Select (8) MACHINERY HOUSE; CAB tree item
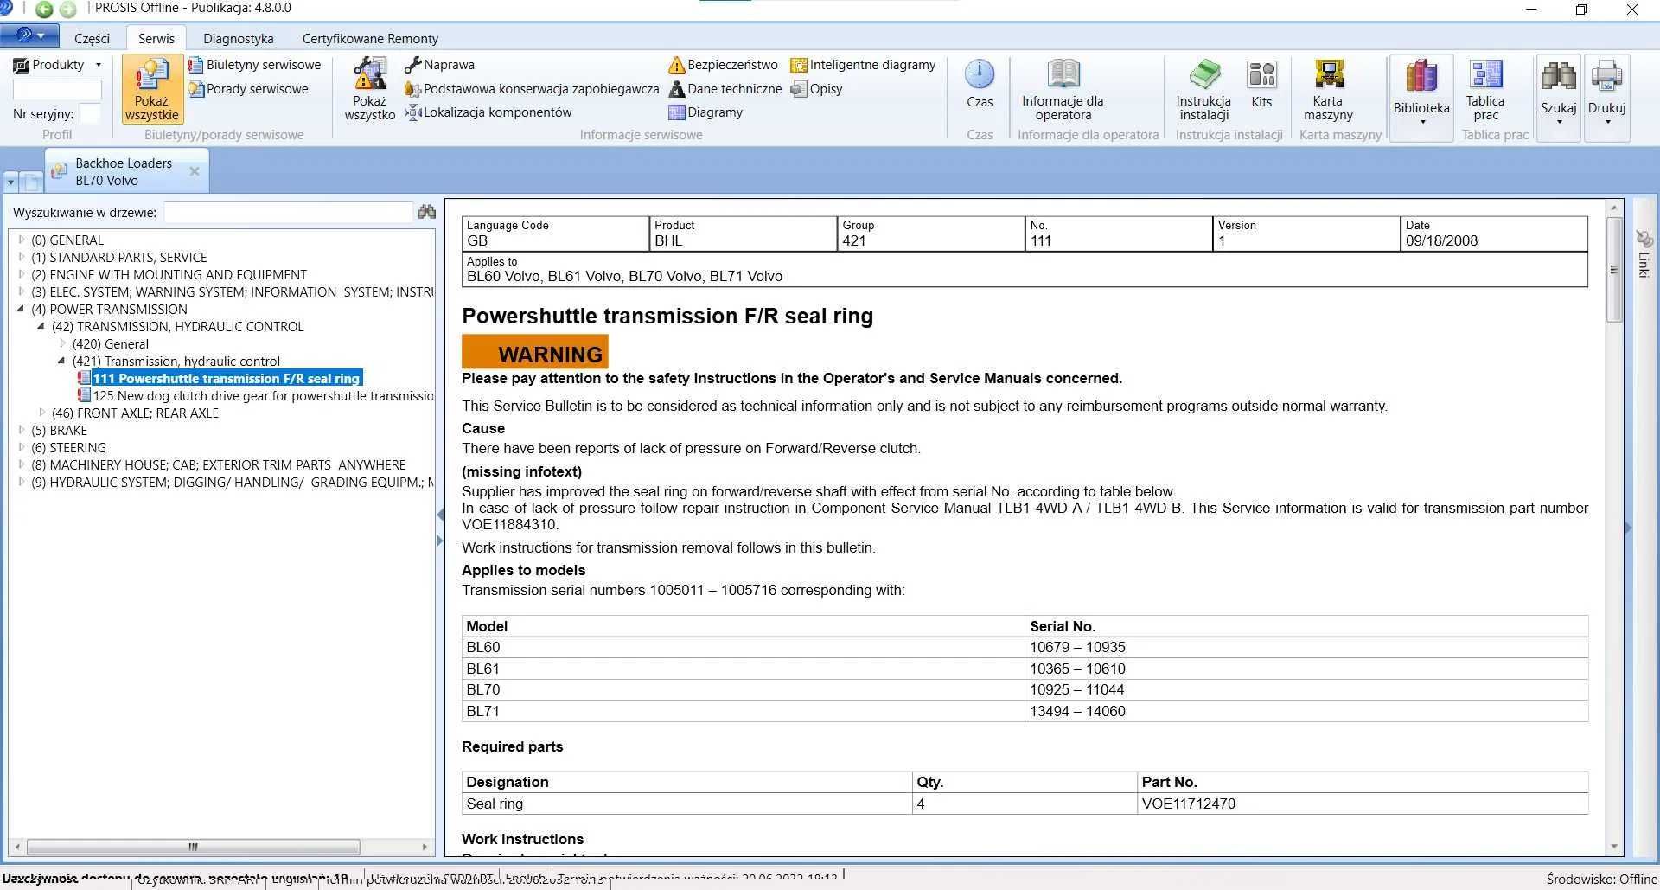 click(x=219, y=464)
